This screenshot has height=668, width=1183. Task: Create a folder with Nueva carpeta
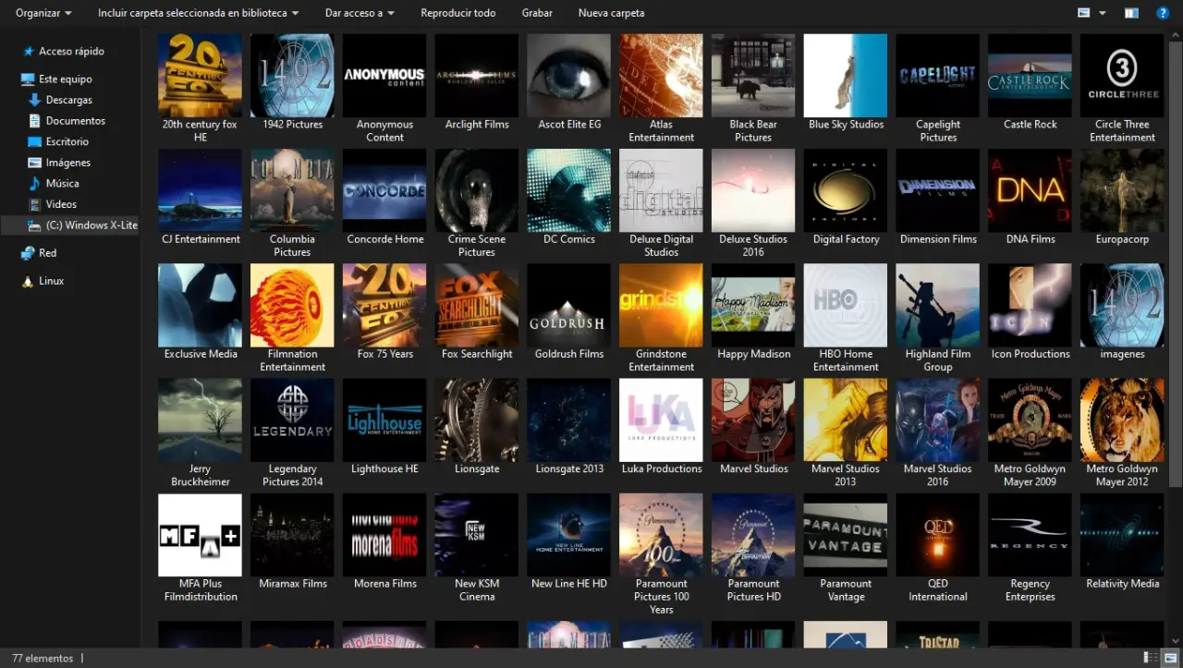(x=611, y=13)
